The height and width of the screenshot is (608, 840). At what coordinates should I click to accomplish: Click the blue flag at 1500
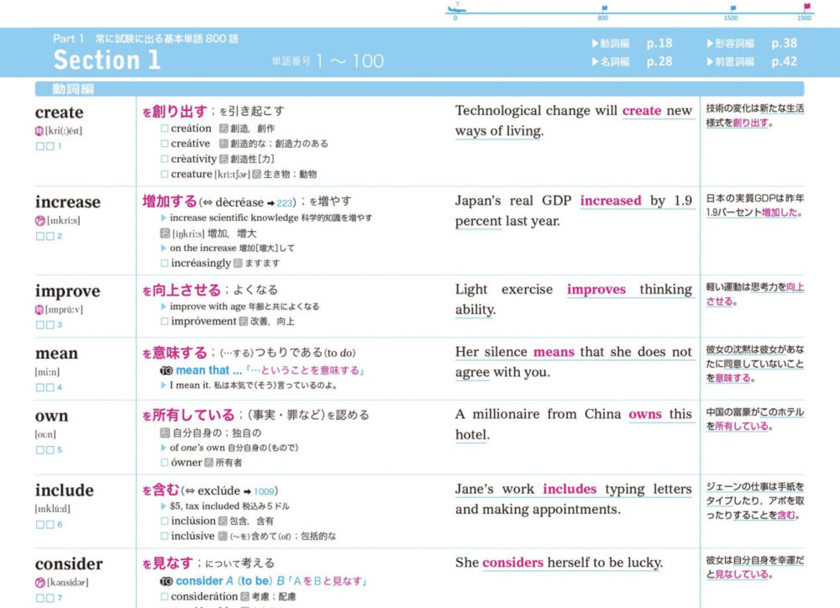732,8
